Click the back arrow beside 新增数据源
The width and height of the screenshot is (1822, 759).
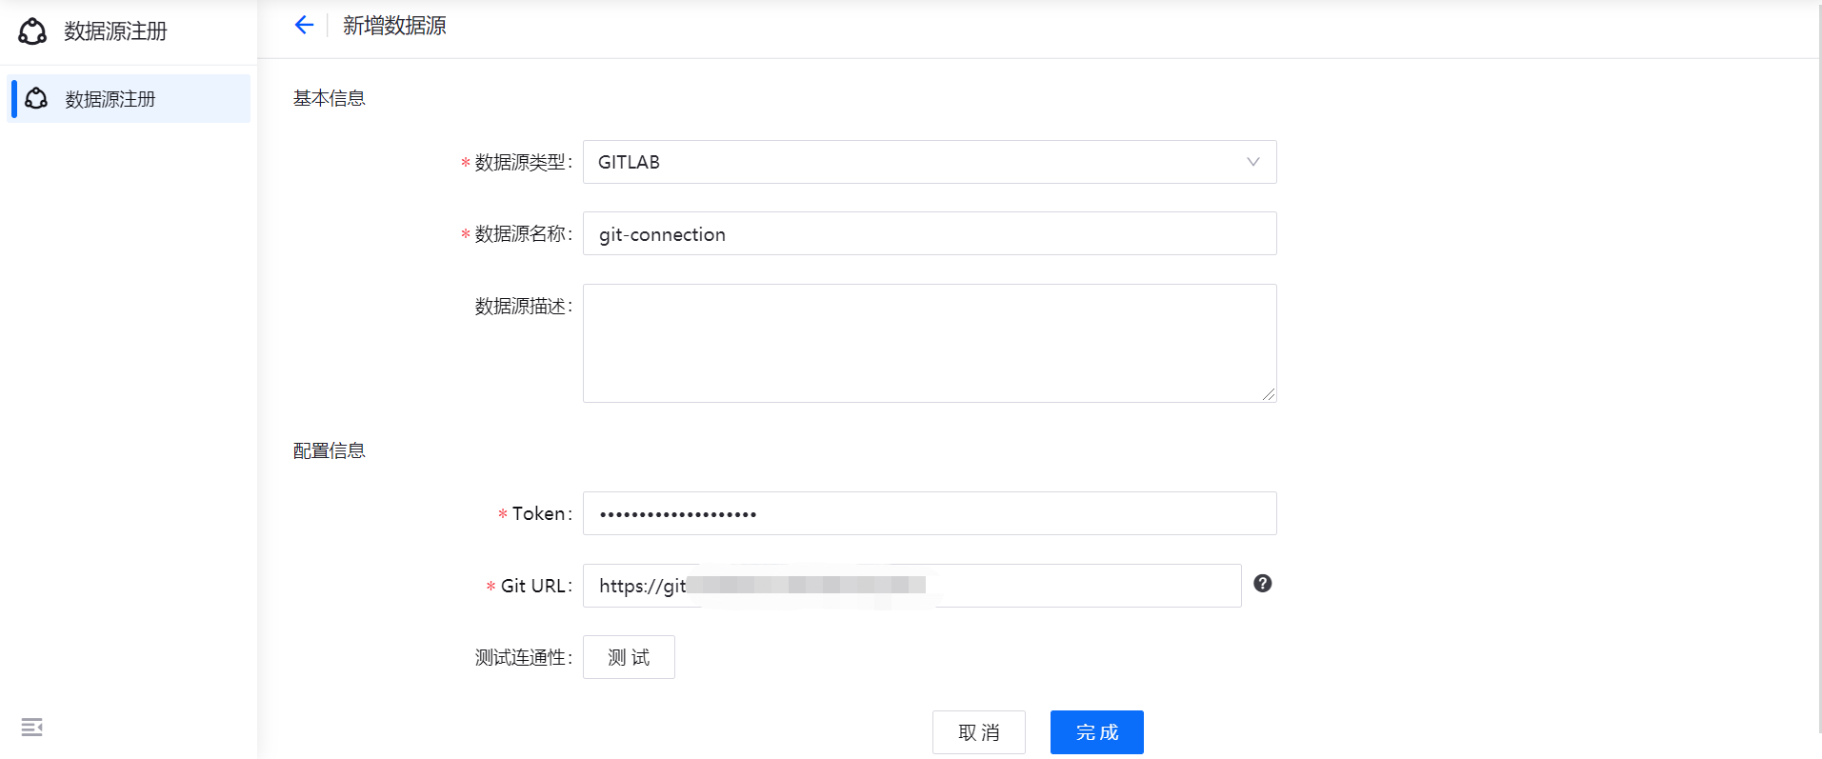tap(304, 25)
